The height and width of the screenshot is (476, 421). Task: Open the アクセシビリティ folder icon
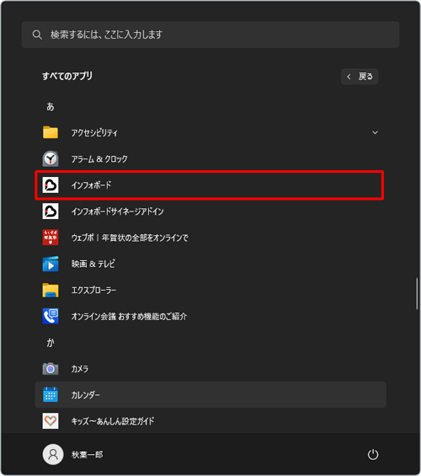pyautogui.click(x=51, y=132)
